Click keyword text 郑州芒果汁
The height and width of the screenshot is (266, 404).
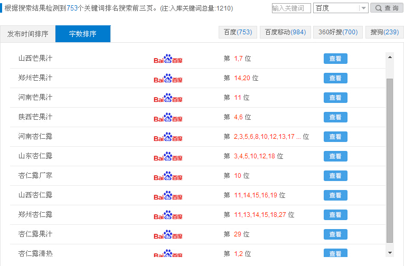35,78
